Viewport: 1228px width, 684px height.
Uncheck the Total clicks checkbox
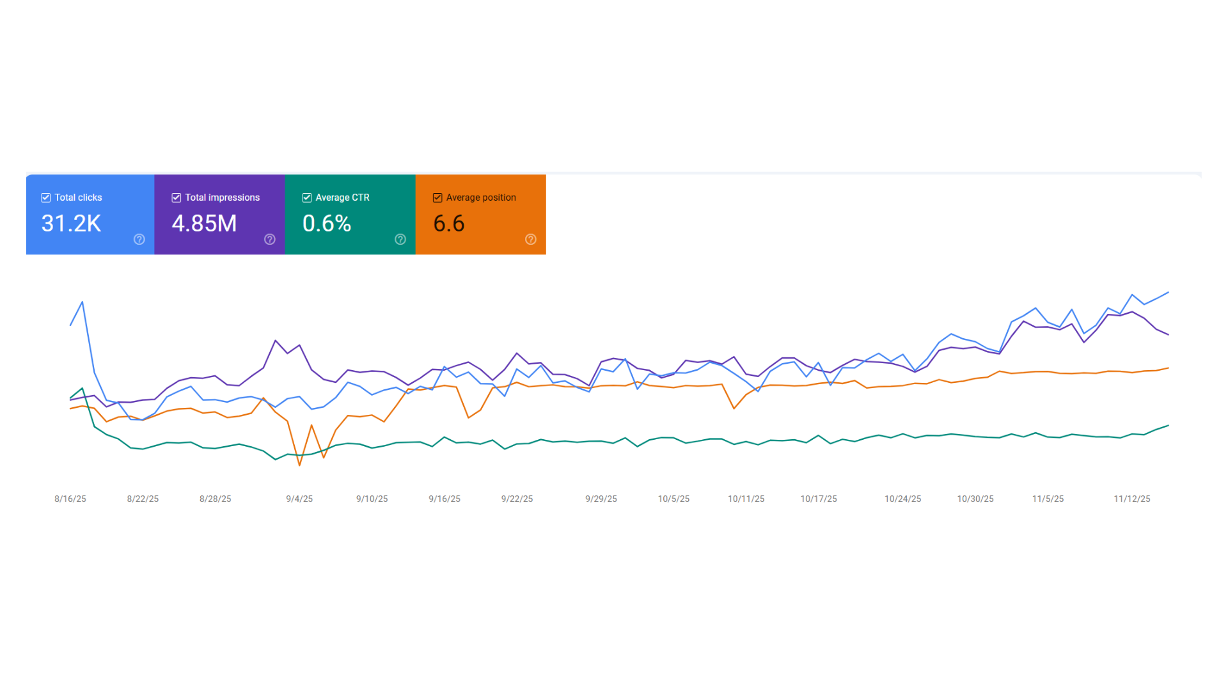tap(45, 198)
